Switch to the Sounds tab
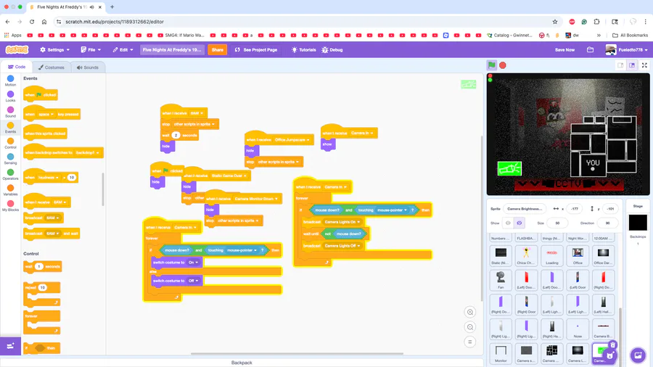Viewport: 653px width, 367px height. (x=88, y=67)
